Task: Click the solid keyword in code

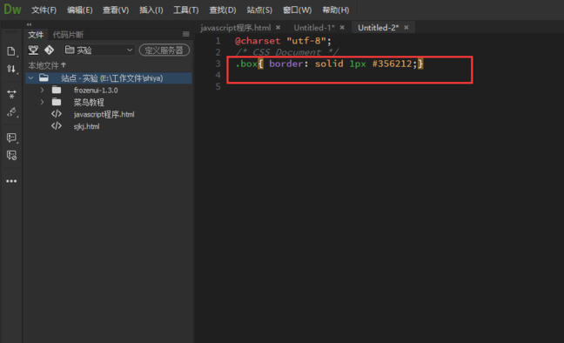Action: (329, 64)
